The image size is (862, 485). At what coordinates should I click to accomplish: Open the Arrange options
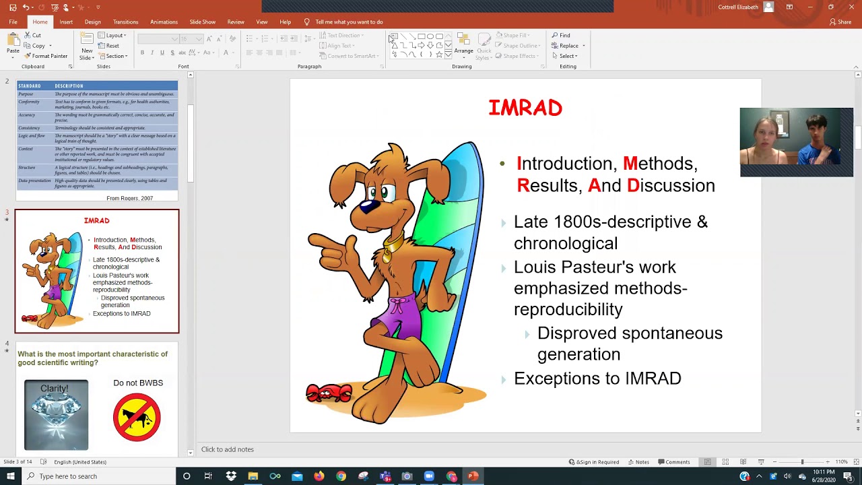pyautogui.click(x=463, y=44)
